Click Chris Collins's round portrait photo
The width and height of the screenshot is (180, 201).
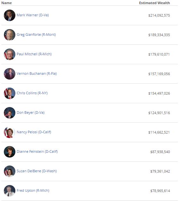[10, 93]
